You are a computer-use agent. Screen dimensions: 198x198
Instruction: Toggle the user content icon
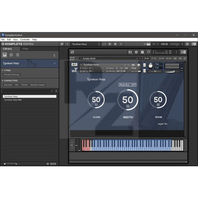54,55
